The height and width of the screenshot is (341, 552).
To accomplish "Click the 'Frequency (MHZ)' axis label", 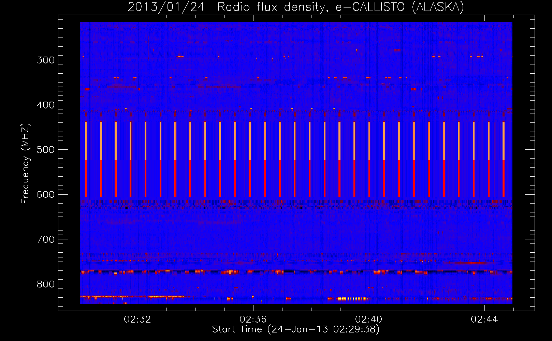I will pyautogui.click(x=26, y=163).
